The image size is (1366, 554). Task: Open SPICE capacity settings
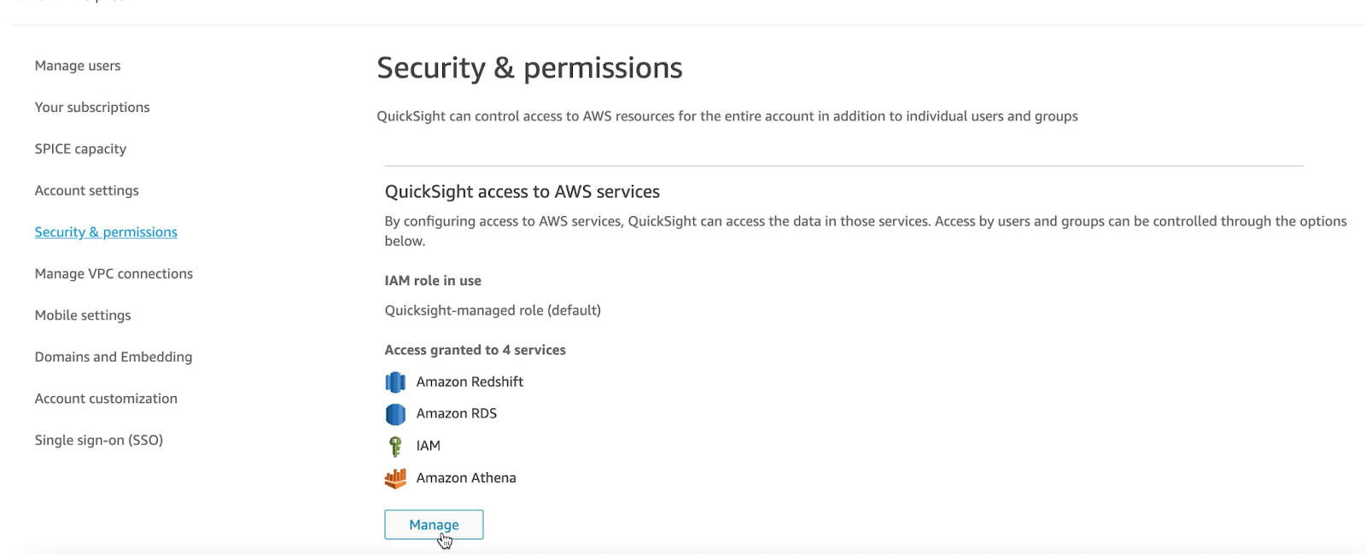80,149
